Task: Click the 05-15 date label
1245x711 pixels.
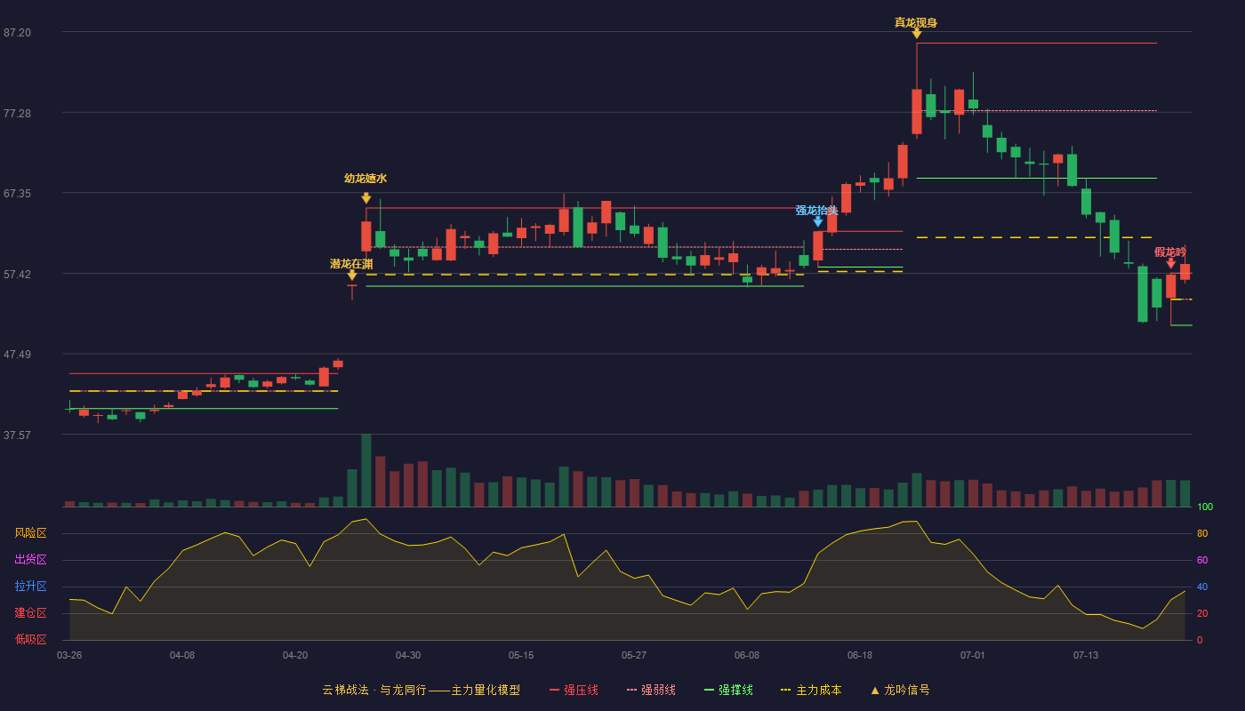Action: point(521,655)
